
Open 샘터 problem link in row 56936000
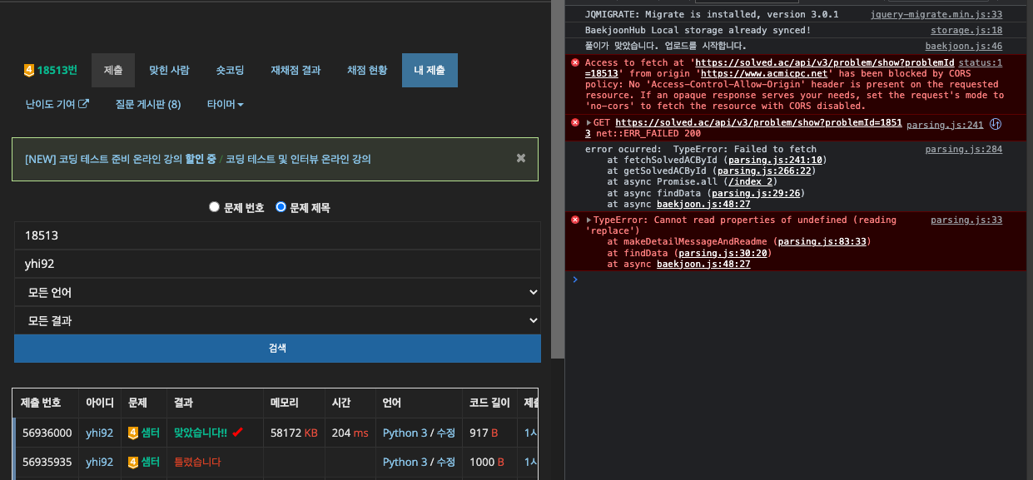(151, 433)
